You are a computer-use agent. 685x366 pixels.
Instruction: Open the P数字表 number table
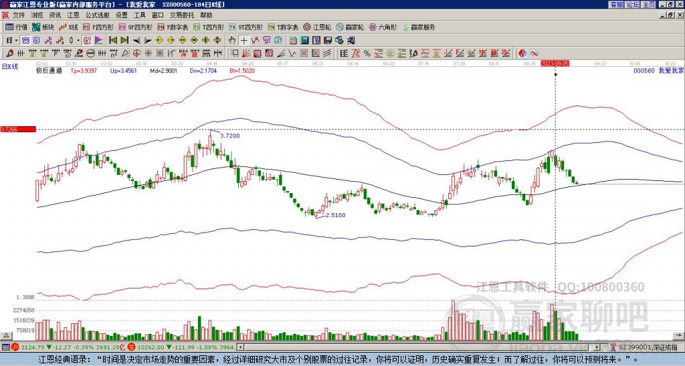point(173,27)
